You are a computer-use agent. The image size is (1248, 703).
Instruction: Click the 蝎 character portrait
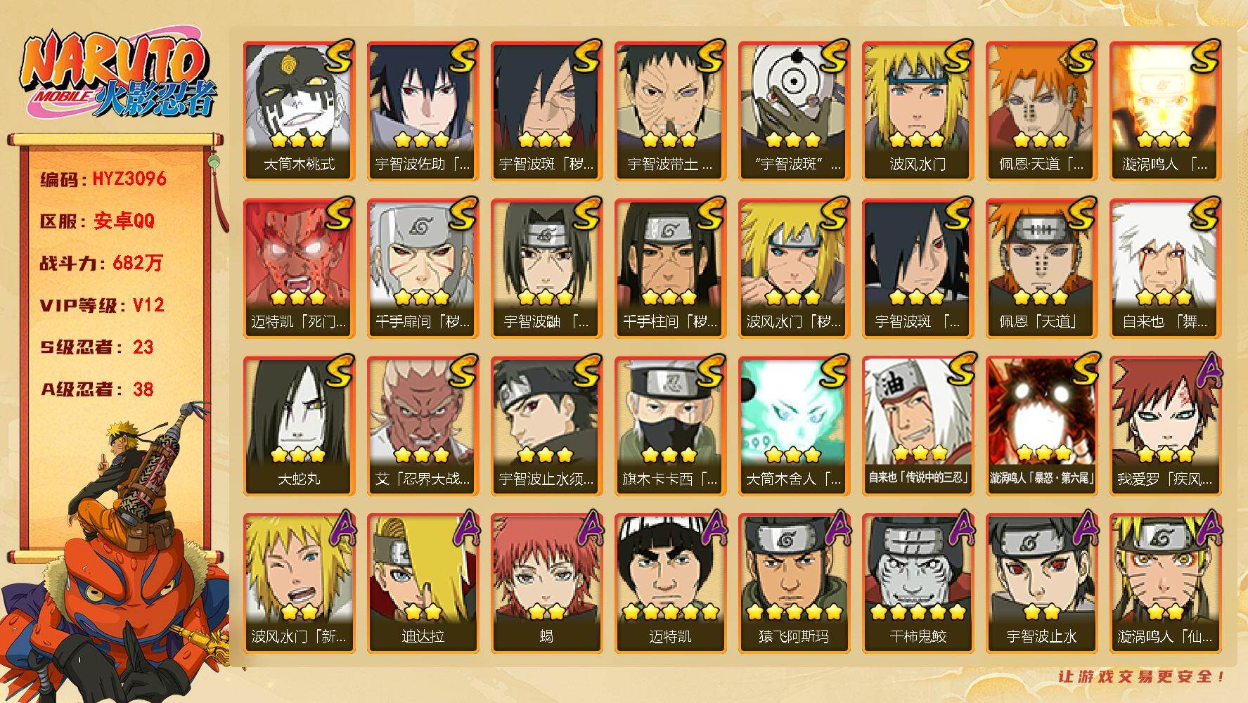click(546, 583)
